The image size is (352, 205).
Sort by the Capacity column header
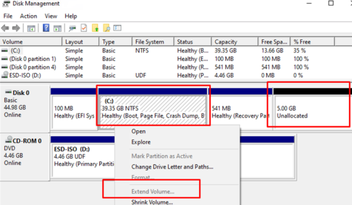[x=235, y=42]
